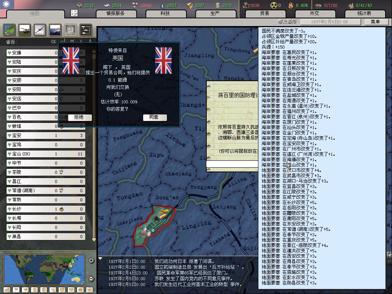The image size is (392, 294).
Task: Open the province list view icon
Action: tap(9, 29)
